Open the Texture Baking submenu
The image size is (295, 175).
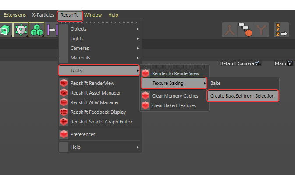(x=174, y=83)
